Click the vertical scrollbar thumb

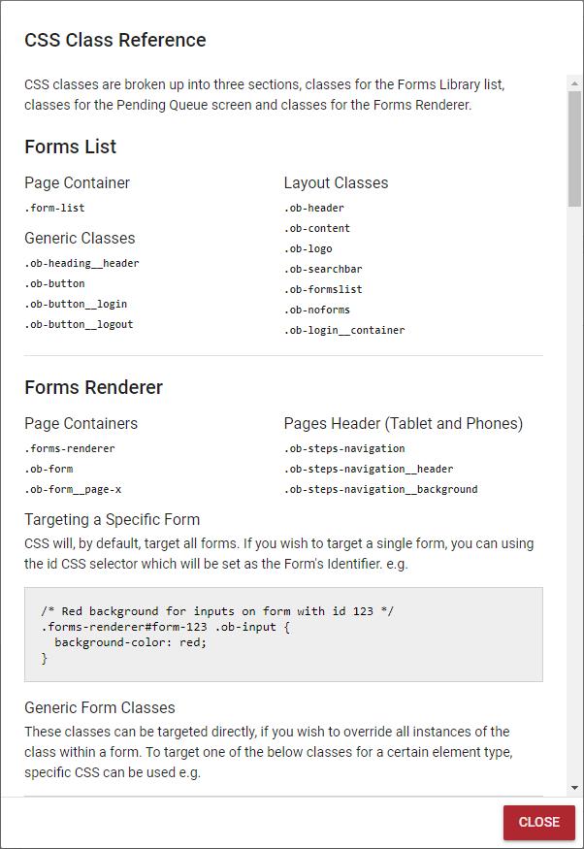(574, 148)
